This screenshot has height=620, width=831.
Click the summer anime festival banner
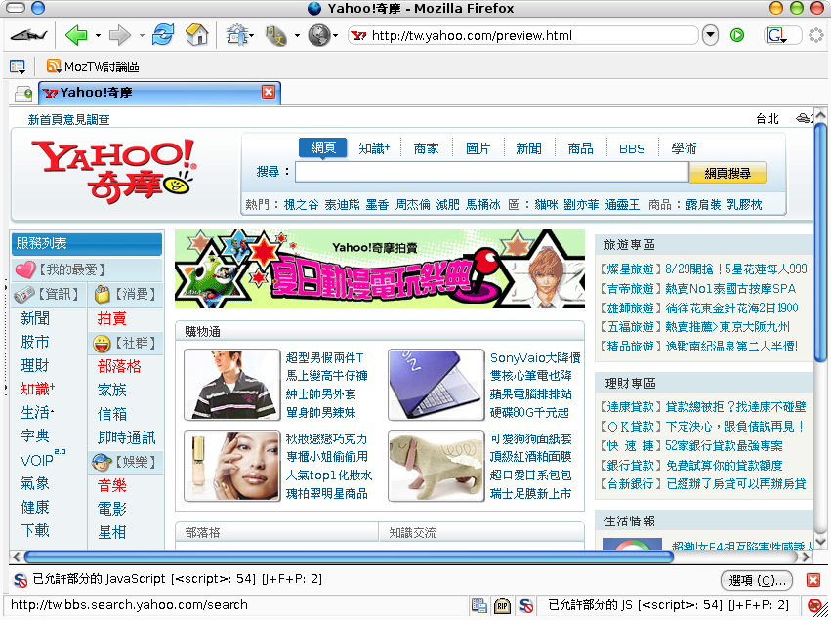(380, 269)
